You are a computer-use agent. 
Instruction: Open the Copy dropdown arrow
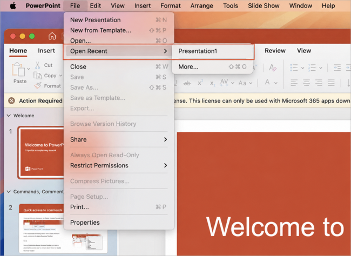[60, 76]
